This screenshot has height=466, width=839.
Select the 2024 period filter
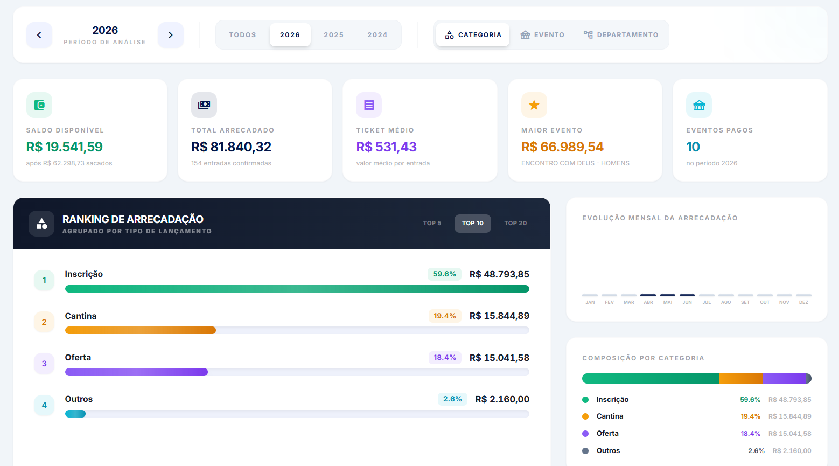pos(377,35)
